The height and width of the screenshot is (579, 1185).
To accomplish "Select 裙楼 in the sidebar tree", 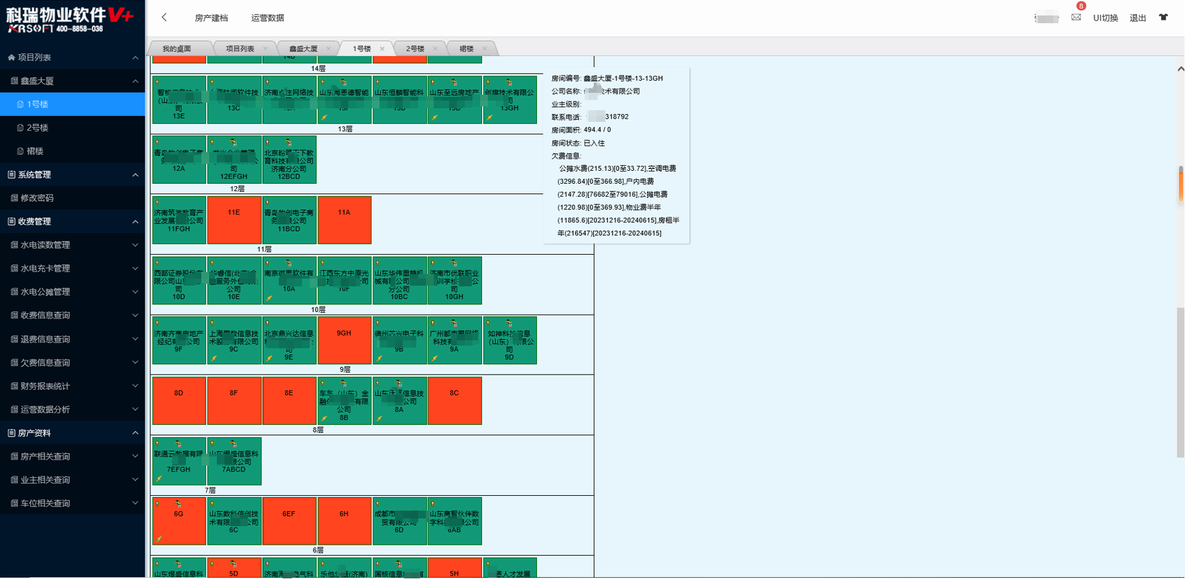I will point(72,151).
